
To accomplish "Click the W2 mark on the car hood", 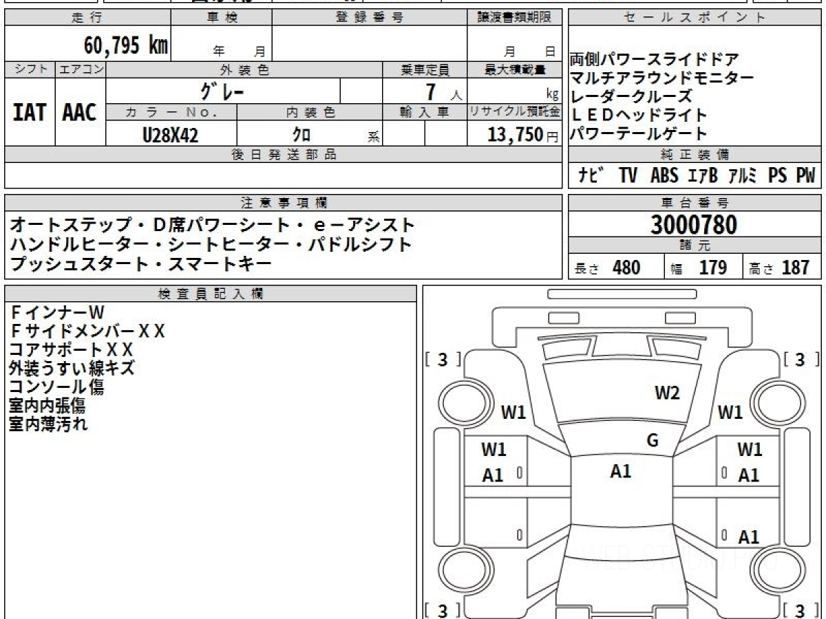I will [666, 393].
